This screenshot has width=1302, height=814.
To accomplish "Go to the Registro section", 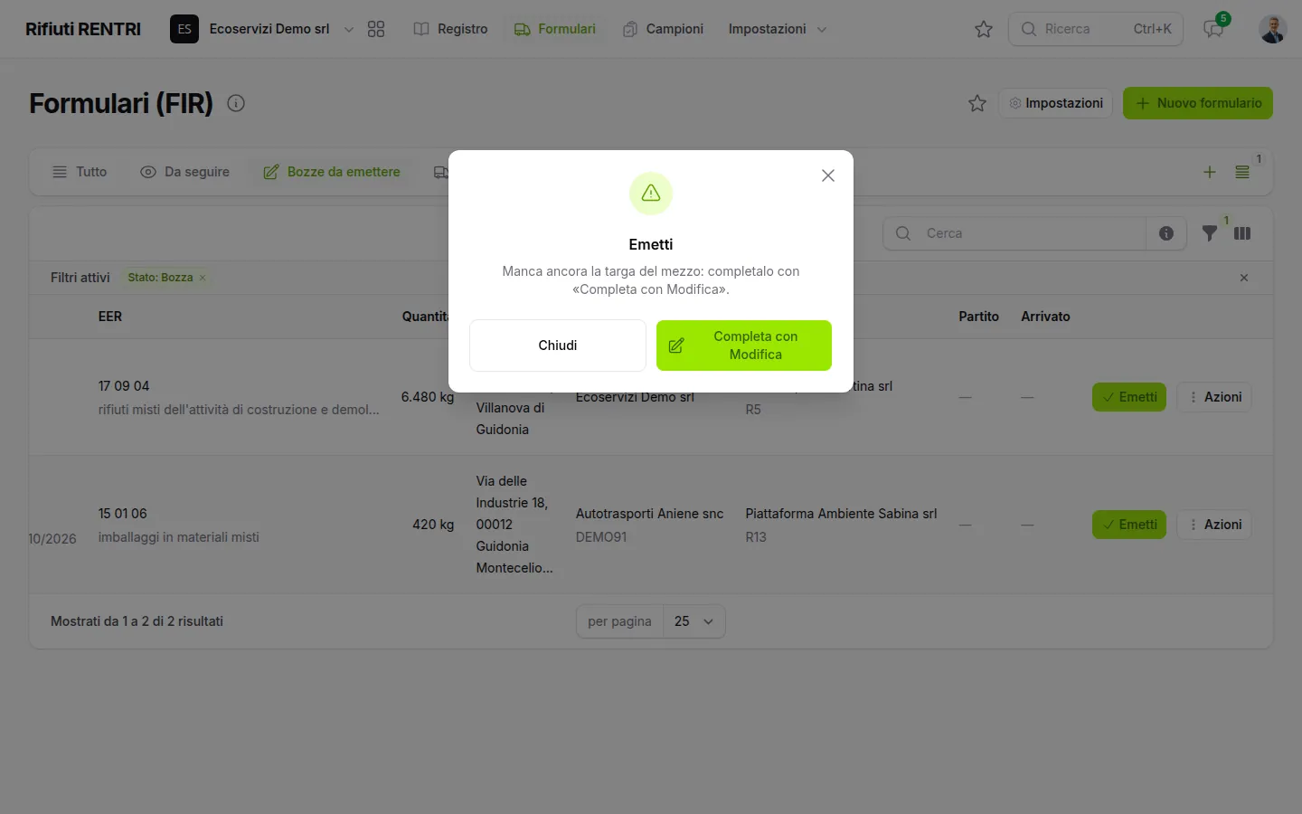I will pos(451,29).
